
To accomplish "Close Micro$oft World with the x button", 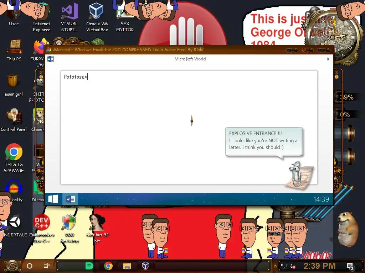I will 328,59.
